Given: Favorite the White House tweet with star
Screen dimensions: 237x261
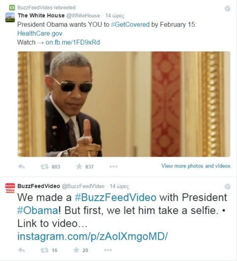Looking at the screenshot, I should [x=79, y=166].
